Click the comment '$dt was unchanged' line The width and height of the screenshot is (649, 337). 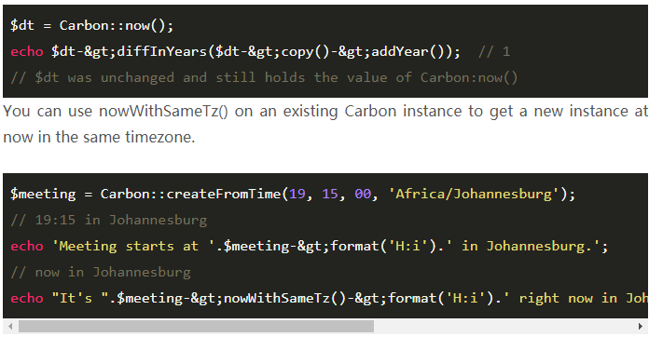264,77
